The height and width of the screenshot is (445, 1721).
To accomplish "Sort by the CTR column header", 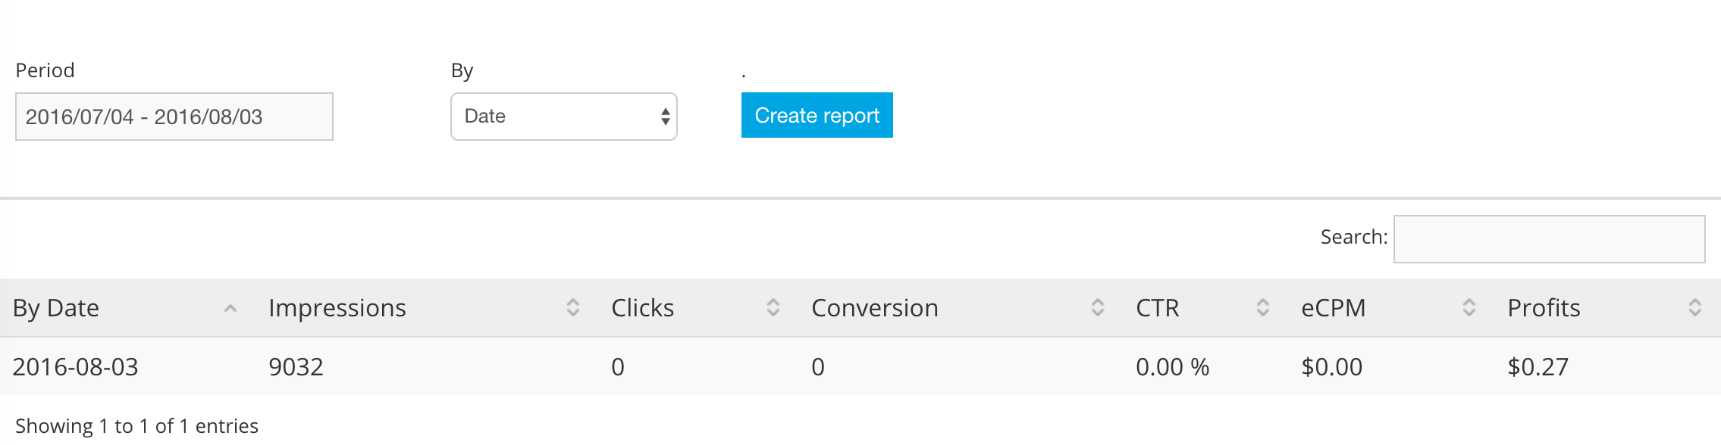I will 1157,308.
